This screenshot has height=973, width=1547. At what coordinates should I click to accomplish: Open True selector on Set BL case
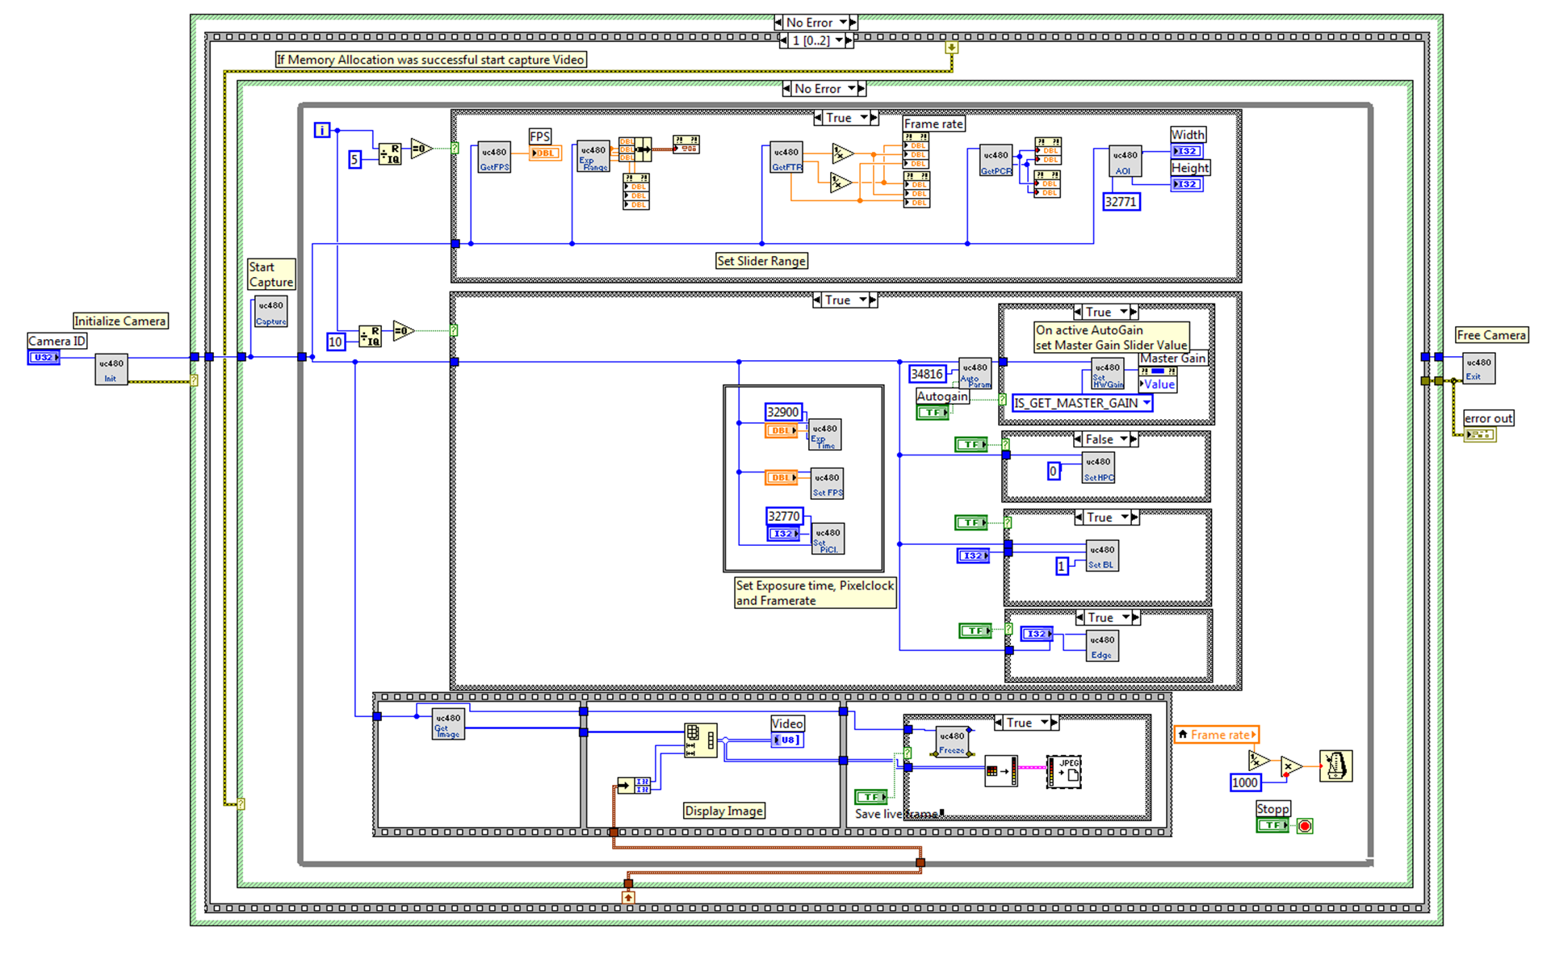tap(1124, 518)
